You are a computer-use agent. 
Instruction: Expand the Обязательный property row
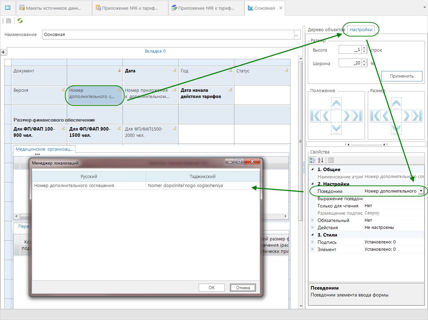tap(312, 220)
